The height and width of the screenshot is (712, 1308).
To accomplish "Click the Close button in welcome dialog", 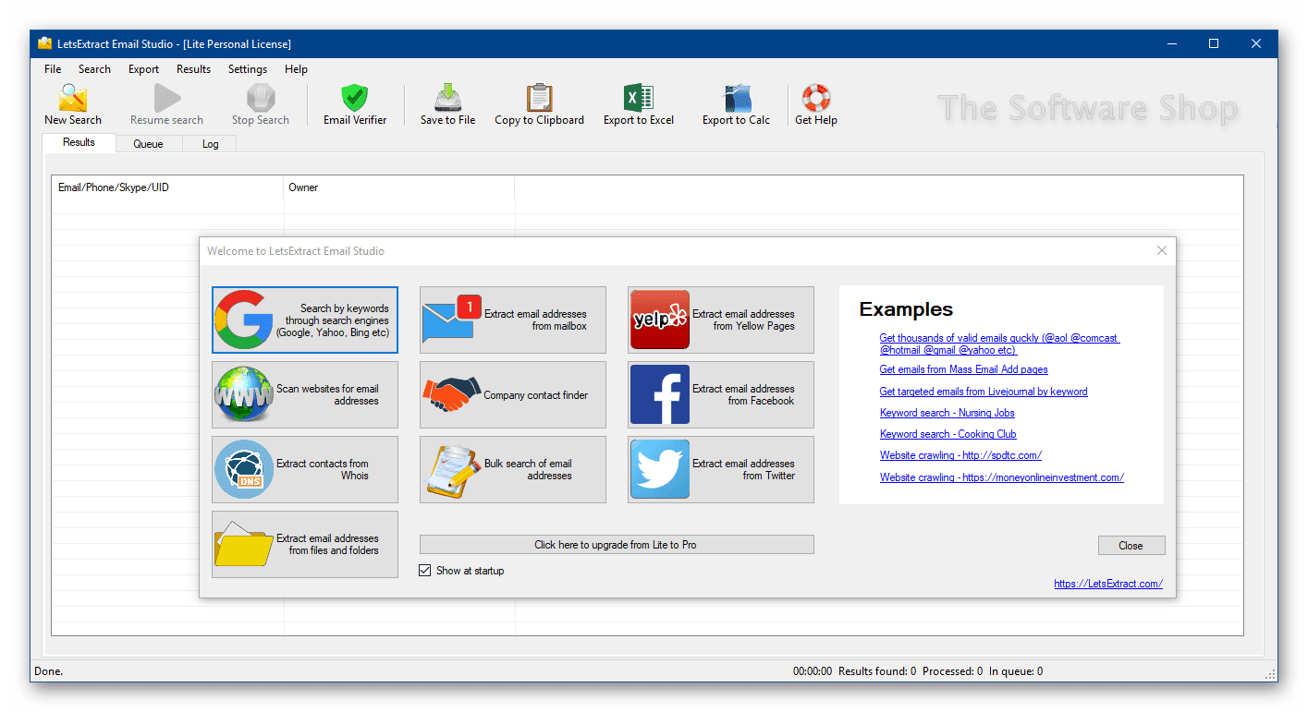I will click(x=1131, y=546).
